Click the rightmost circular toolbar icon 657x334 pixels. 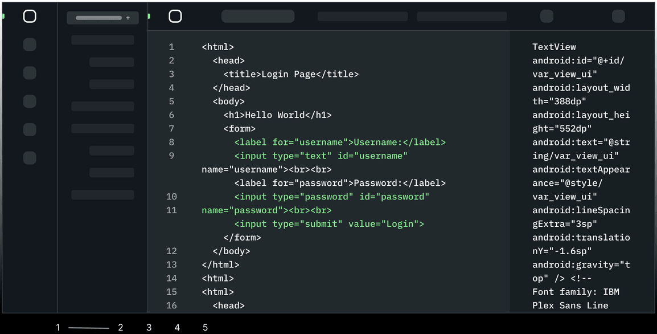(618, 16)
